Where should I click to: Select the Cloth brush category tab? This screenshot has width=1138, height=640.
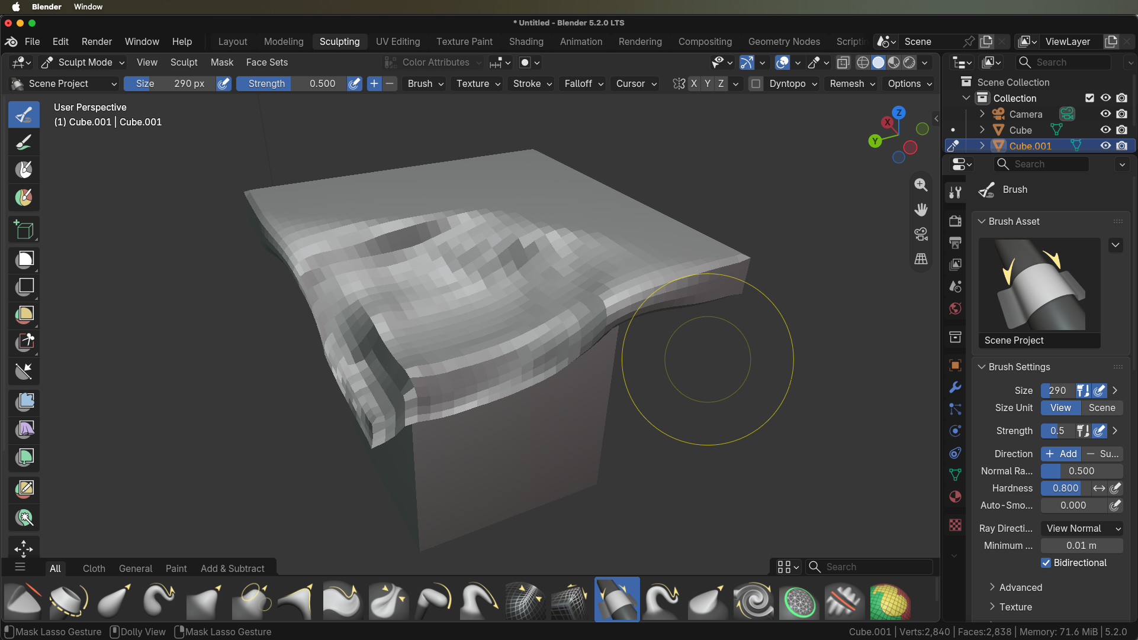click(x=94, y=568)
